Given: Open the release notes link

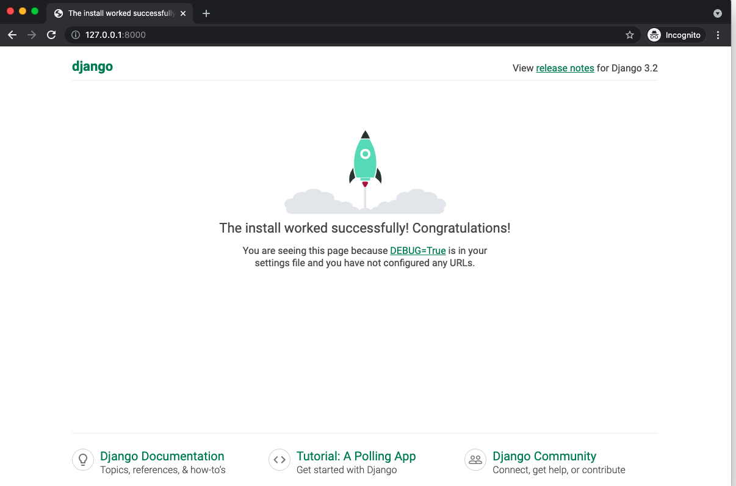Looking at the screenshot, I should (x=565, y=68).
